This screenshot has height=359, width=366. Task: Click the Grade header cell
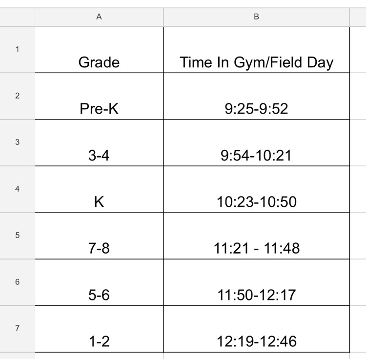click(99, 50)
